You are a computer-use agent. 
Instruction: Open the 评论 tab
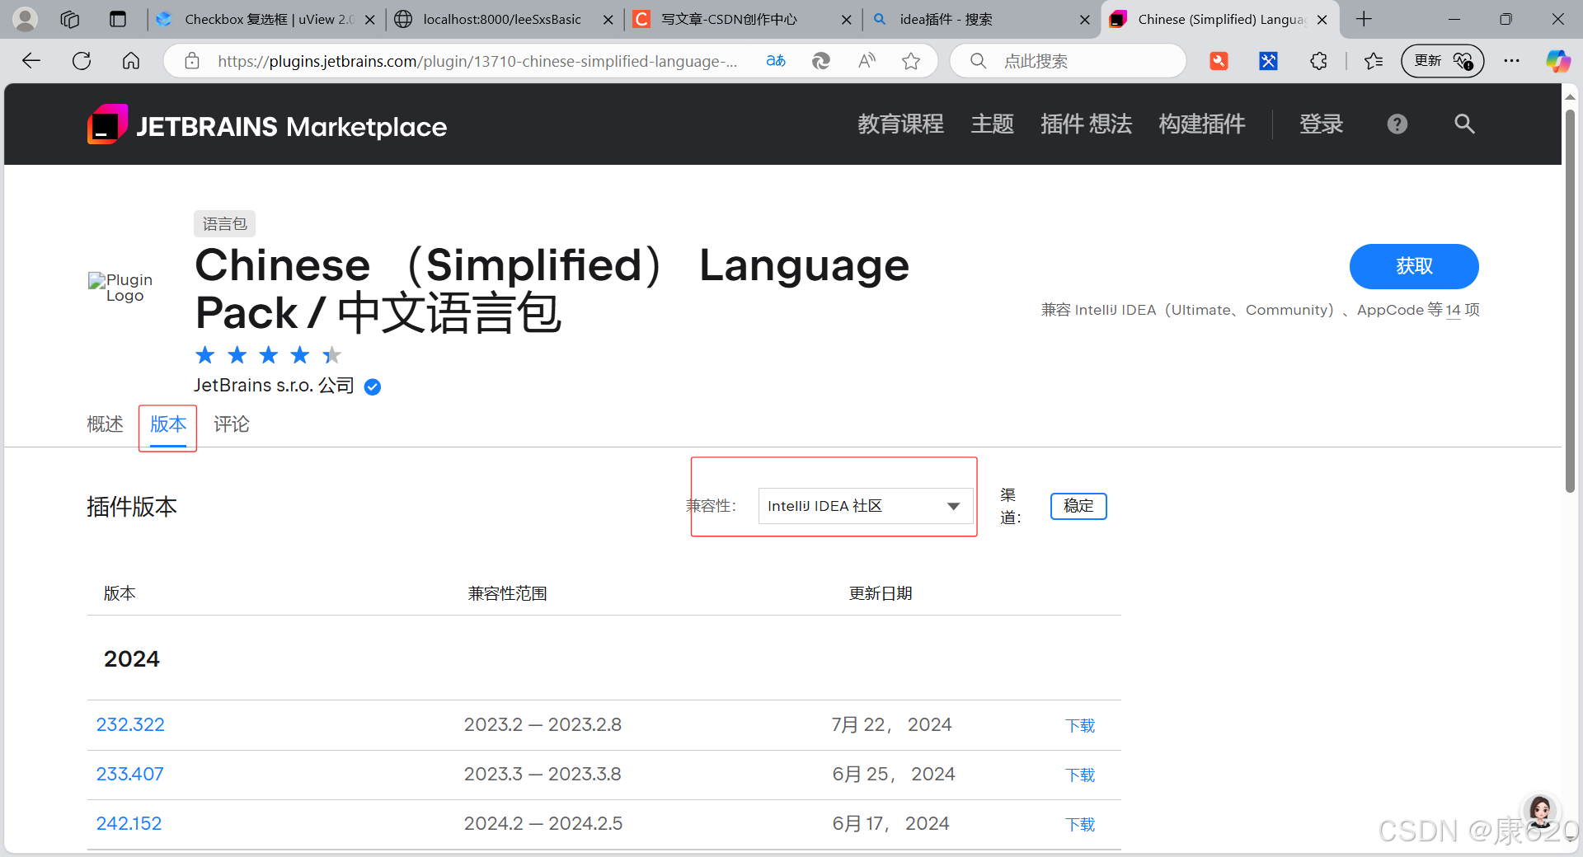pos(232,424)
